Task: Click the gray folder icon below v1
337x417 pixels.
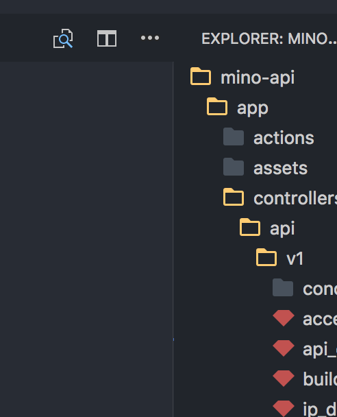Action: 283,287
